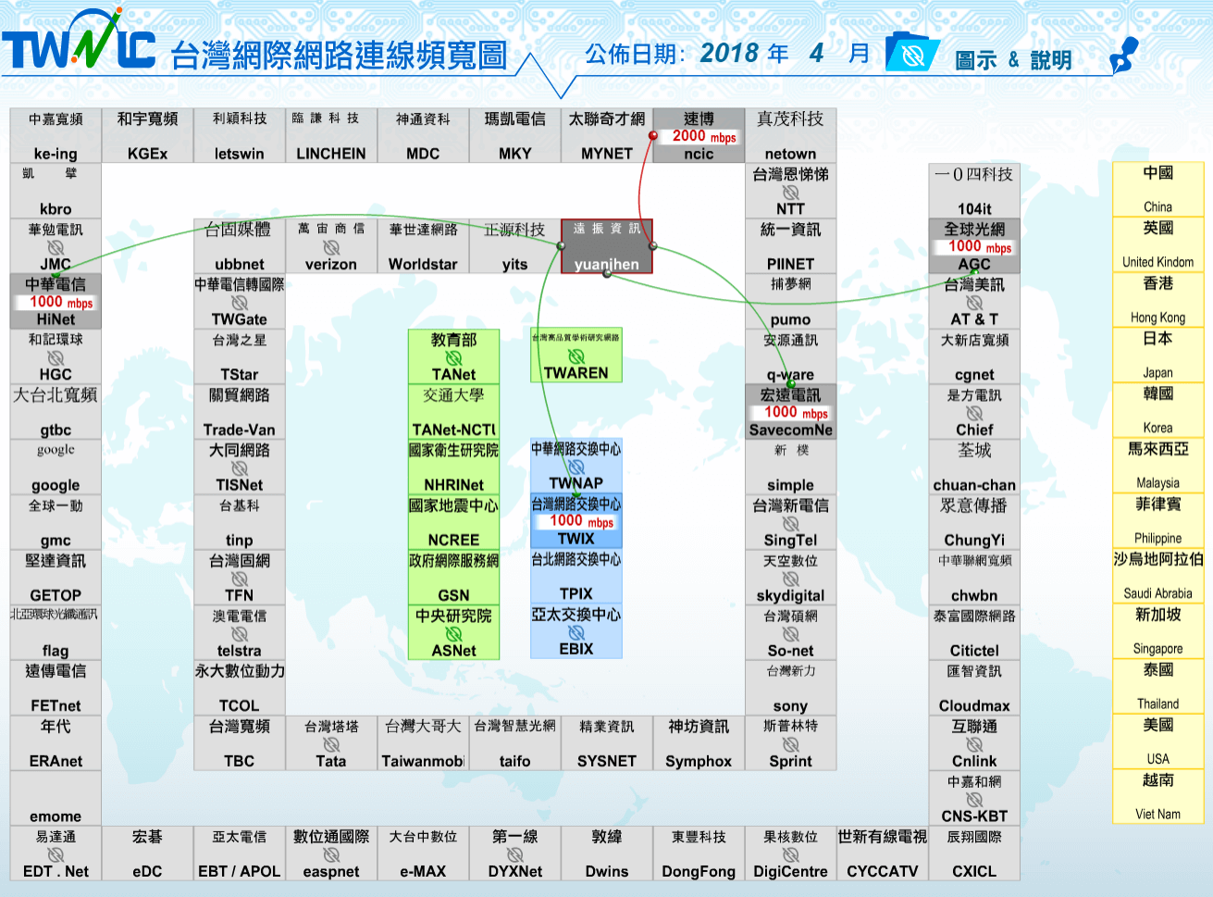Click the link icon in the DigiCentre cell
The image size is (1213, 897).
790,854
